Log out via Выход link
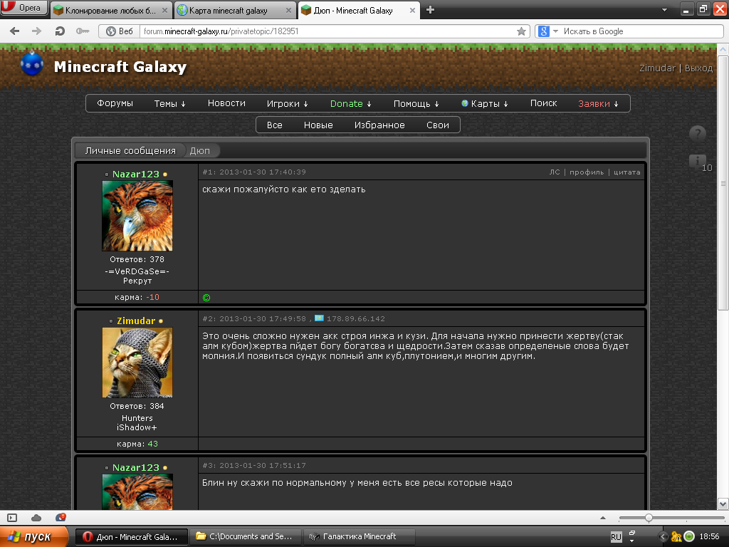Viewport: 729px width, 547px height. [x=698, y=68]
